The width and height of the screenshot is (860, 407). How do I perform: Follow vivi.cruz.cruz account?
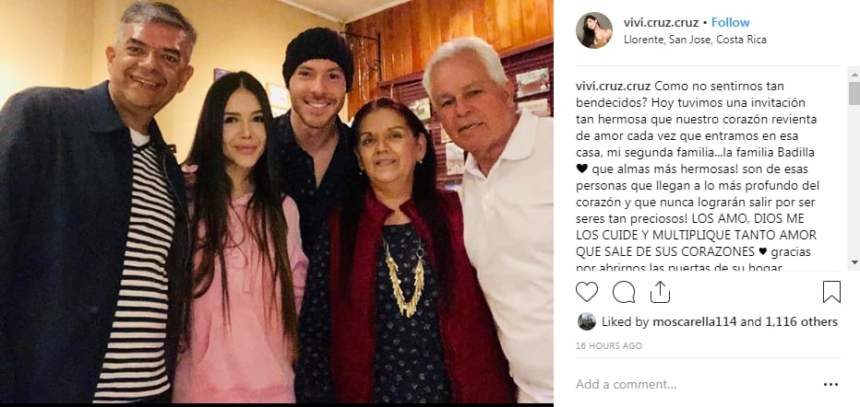pos(730,22)
